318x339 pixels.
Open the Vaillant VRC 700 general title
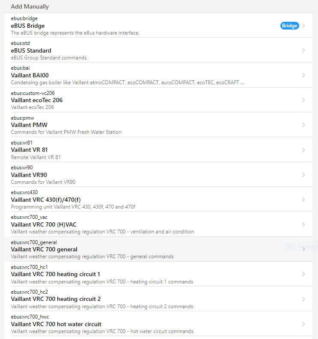pyautogui.click(x=44, y=249)
